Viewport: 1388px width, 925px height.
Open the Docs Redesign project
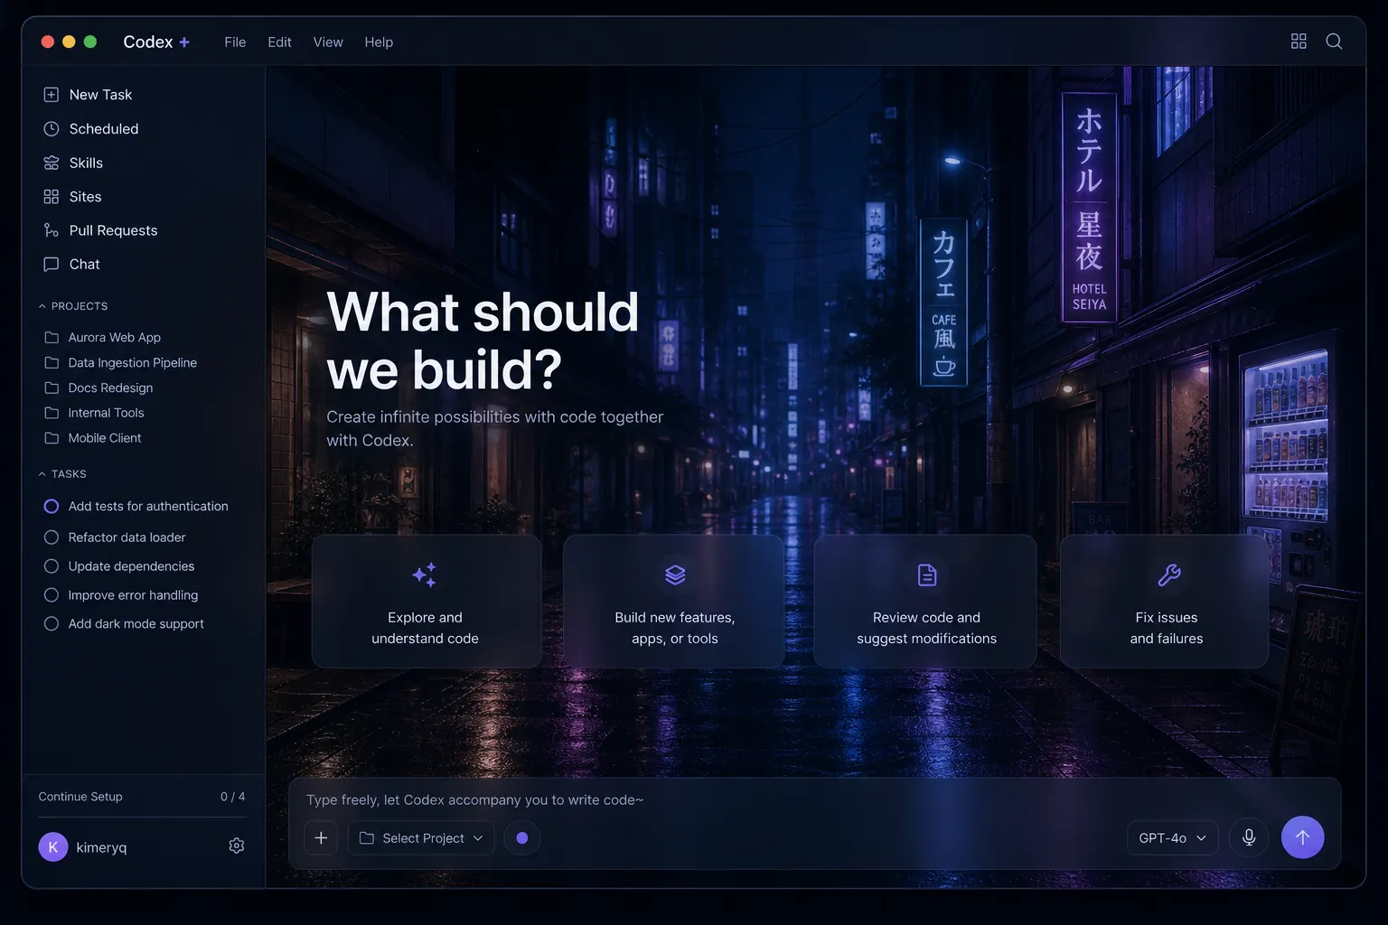tap(110, 388)
